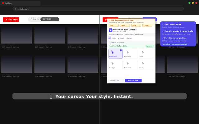
Task: Switch to the Color tab
Action: (x=114, y=38)
